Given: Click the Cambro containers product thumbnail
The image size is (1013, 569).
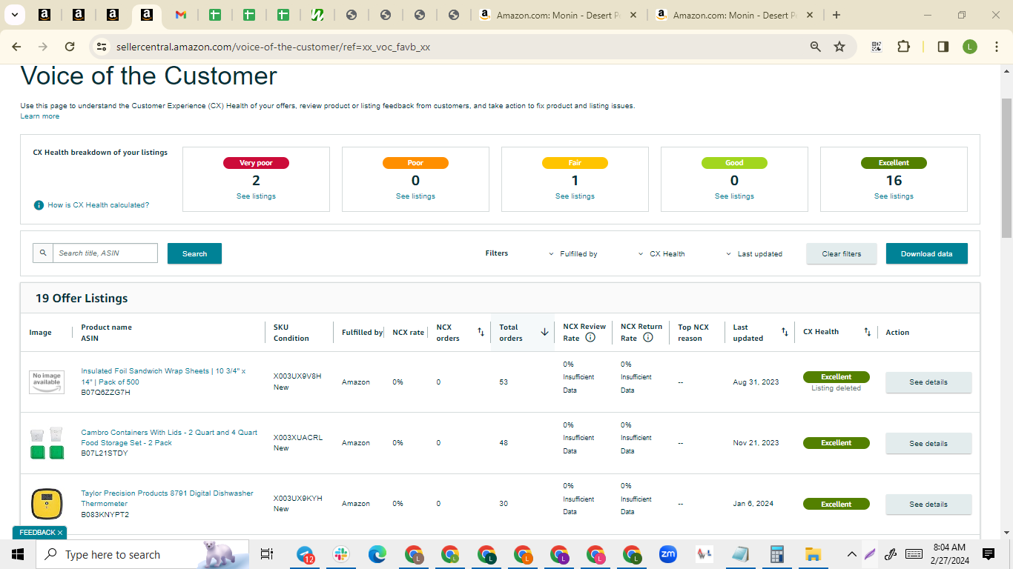Looking at the screenshot, I should click(x=47, y=443).
